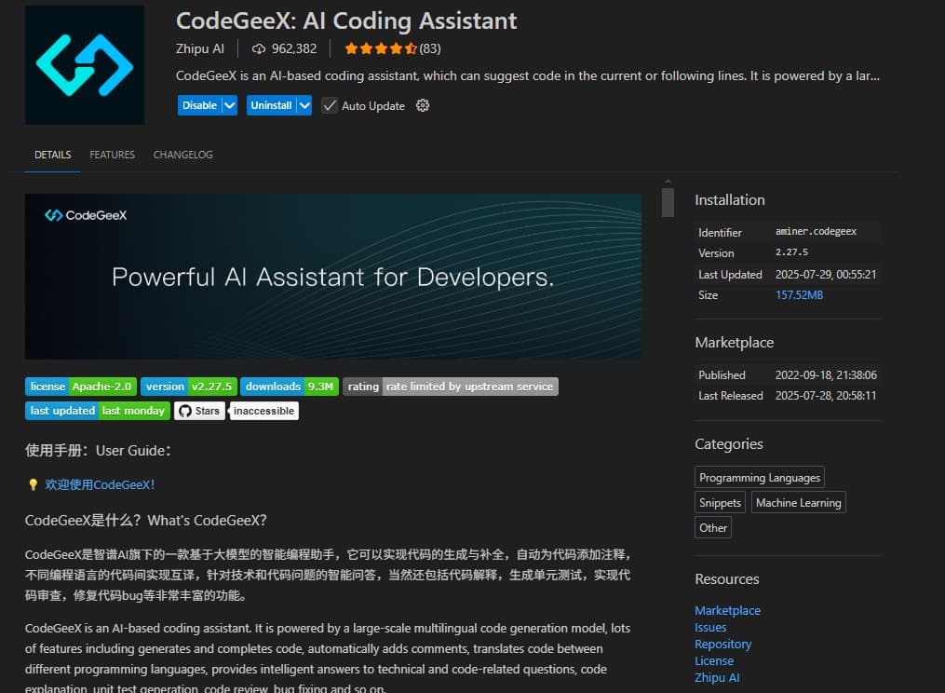
Task: Click the star rating icons
Action: coord(380,48)
